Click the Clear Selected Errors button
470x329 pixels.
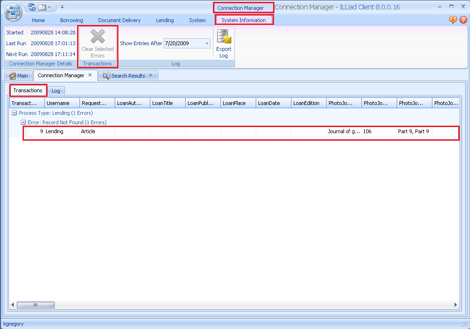(97, 42)
